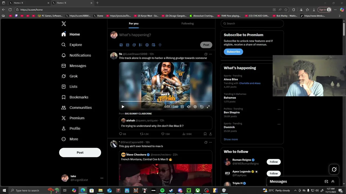Image resolution: width=346 pixels, height=194 pixels.
Task: Click the grey Post button in compose box
Action: coord(206,45)
